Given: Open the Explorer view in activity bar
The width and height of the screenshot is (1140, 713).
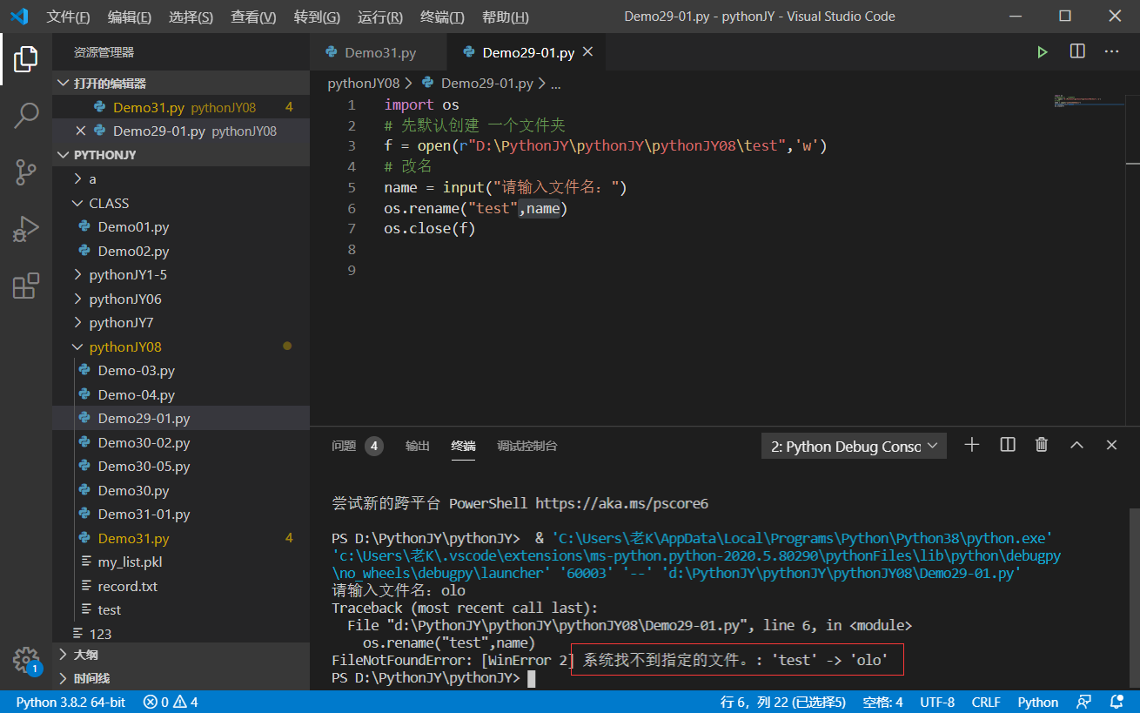Looking at the screenshot, I should 26,60.
